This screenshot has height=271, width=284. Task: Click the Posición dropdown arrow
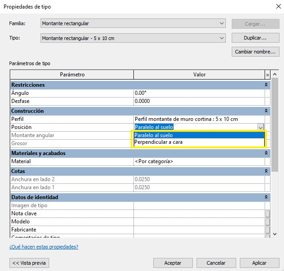tap(260, 127)
